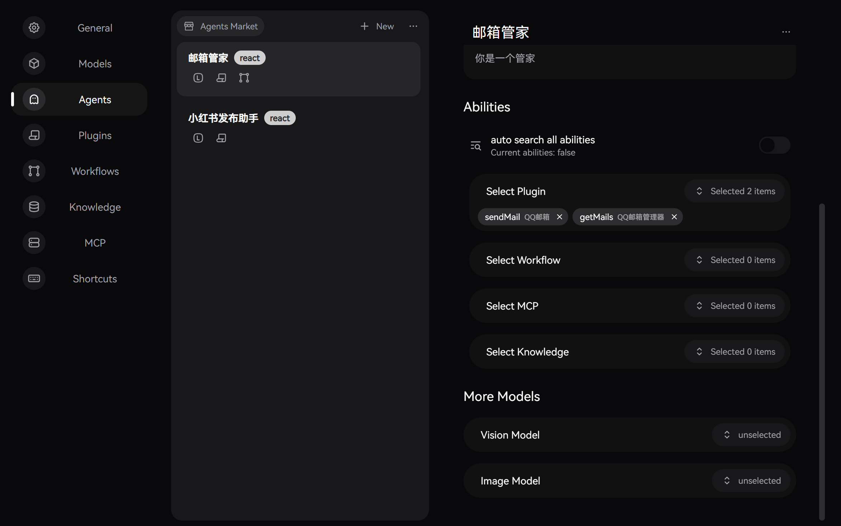Create a New agent
The image size is (841, 526).
tap(377, 26)
